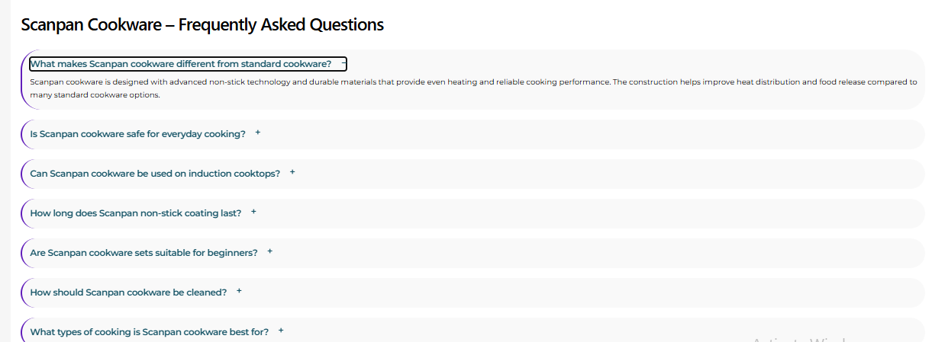Expand 'Can Scanpan cookware be used on induction cooktops?'
The height and width of the screenshot is (342, 932).
155,174
